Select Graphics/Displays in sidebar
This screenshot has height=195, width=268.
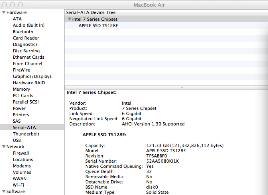click(32, 76)
